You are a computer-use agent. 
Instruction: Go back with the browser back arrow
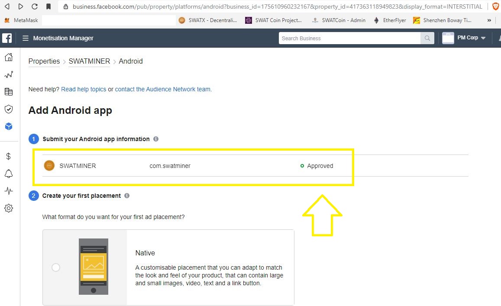coord(7,6)
